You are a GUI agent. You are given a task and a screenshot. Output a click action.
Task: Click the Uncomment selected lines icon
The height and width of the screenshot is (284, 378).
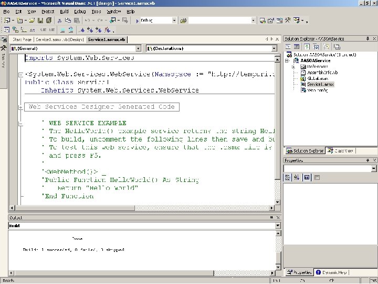(71, 30)
